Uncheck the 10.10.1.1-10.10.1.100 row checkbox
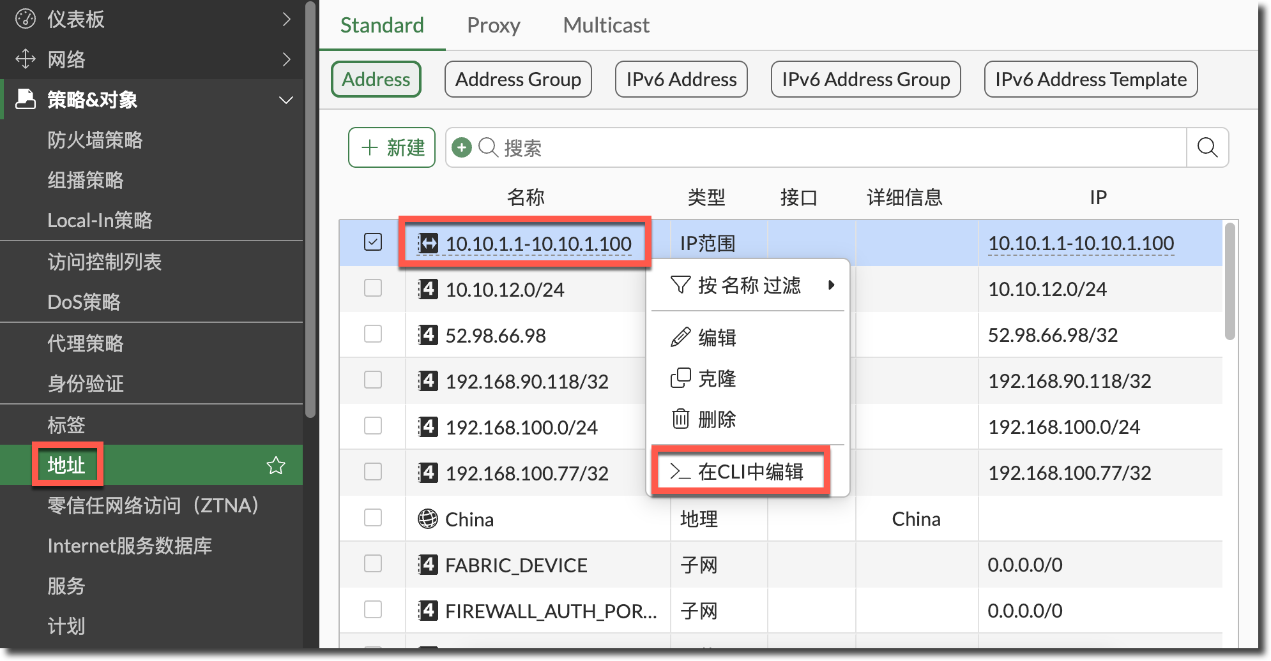Image resolution: width=1271 pixels, height=661 pixels. (x=373, y=242)
